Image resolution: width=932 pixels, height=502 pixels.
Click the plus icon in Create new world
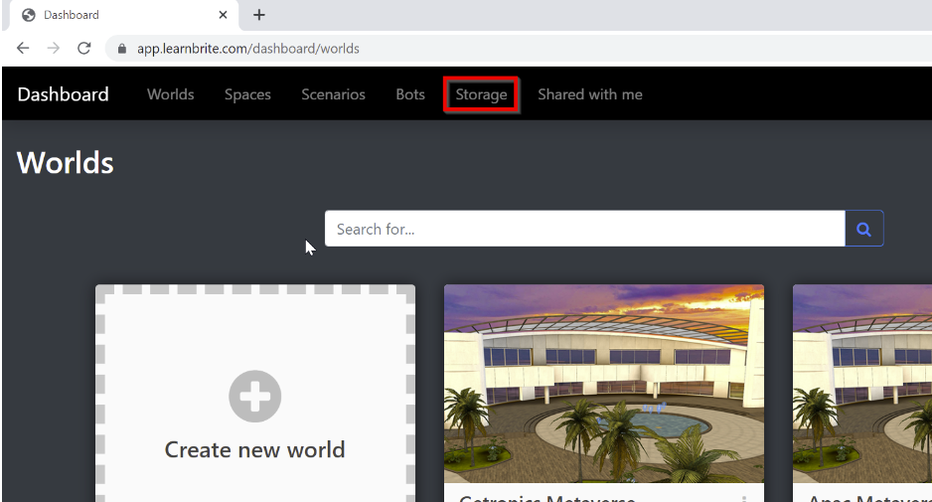(255, 396)
